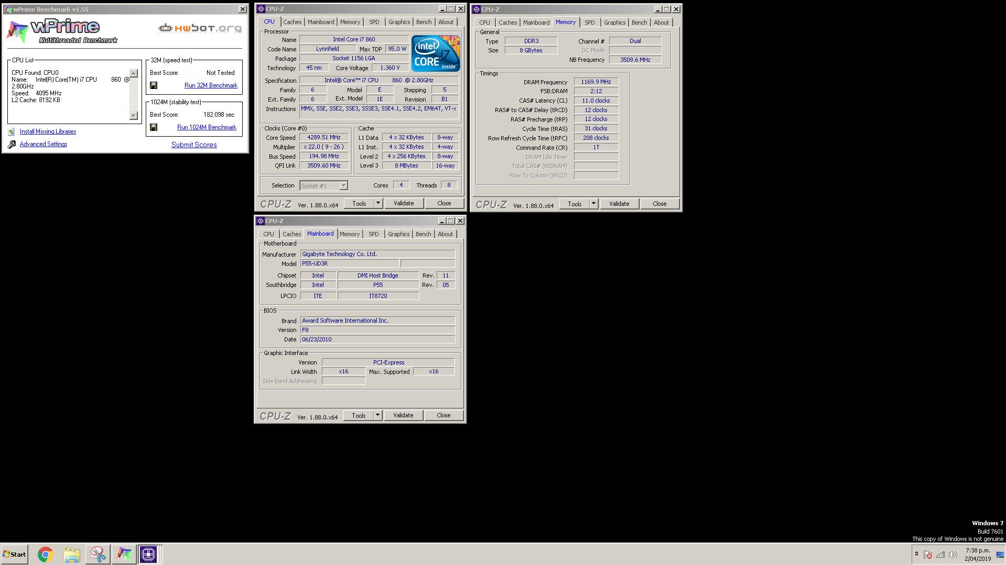Click Validate button in CPU window
The width and height of the screenshot is (1006, 565).
(x=404, y=203)
